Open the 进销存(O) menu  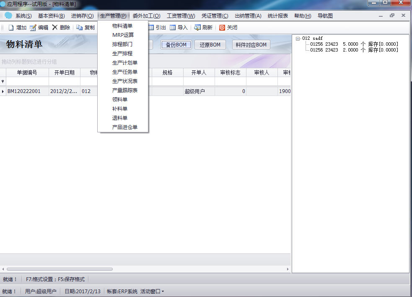pos(82,16)
